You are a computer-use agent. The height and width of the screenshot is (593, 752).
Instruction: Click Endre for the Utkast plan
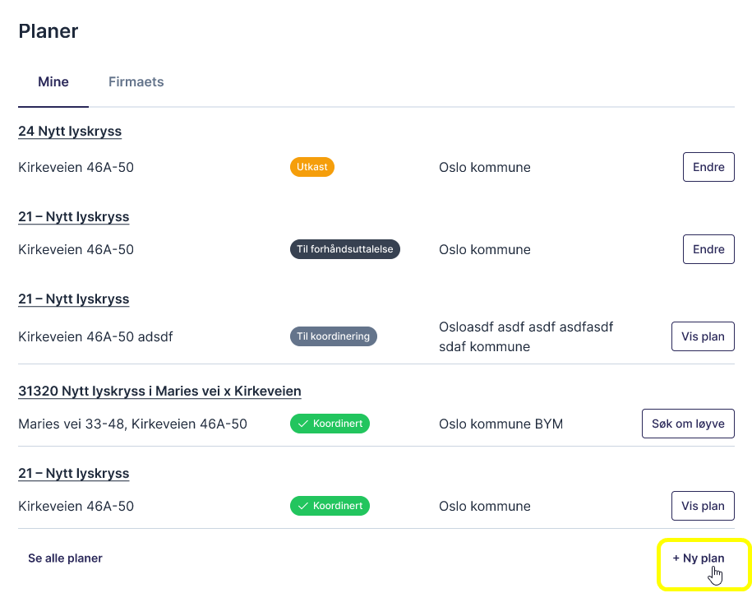[x=708, y=167]
